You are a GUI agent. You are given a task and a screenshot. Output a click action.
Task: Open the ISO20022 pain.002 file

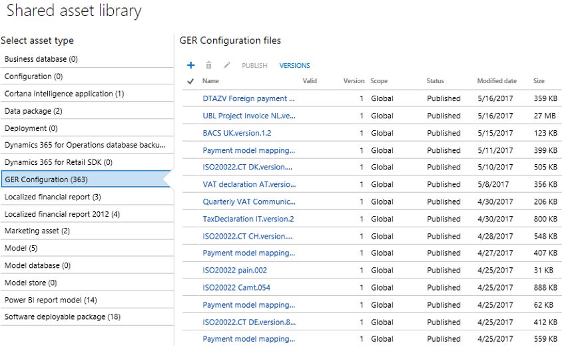click(234, 271)
